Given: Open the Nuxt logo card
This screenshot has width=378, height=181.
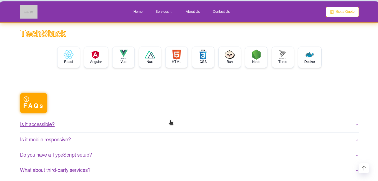Looking at the screenshot, I should [x=150, y=57].
